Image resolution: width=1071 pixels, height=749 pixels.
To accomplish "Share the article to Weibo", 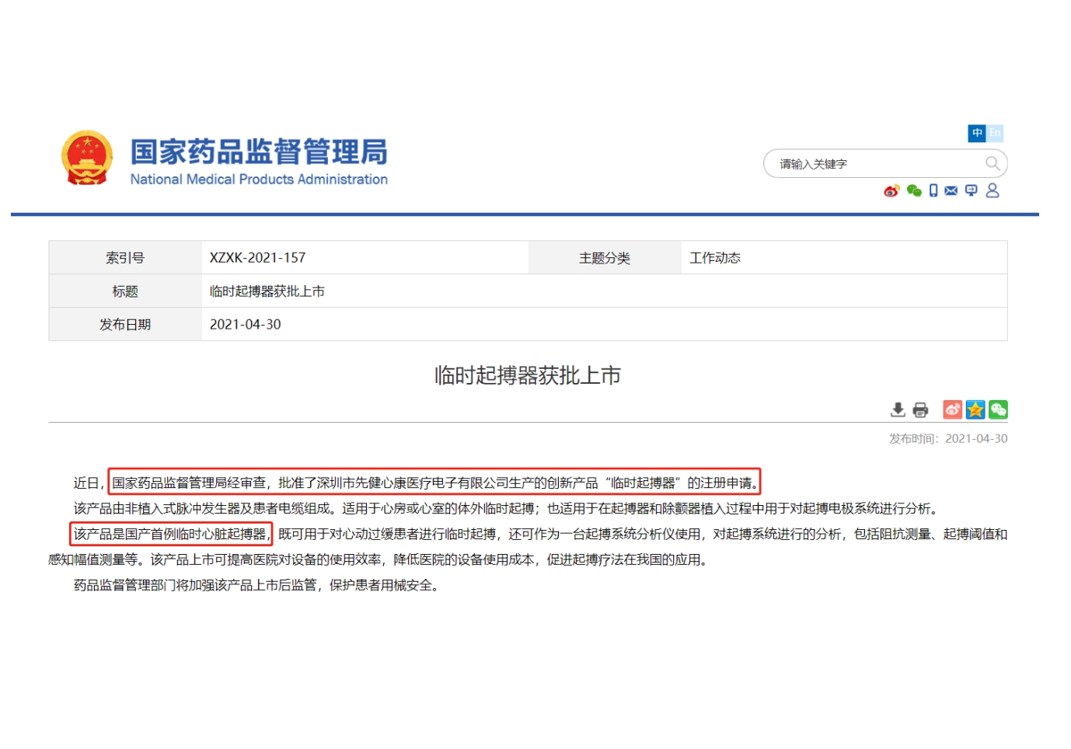I will pos(952,409).
